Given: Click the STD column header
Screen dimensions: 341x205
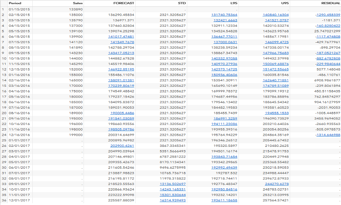Looking at the screenshot, I should point(182,3).
